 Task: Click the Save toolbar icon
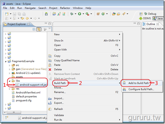click(14, 14)
